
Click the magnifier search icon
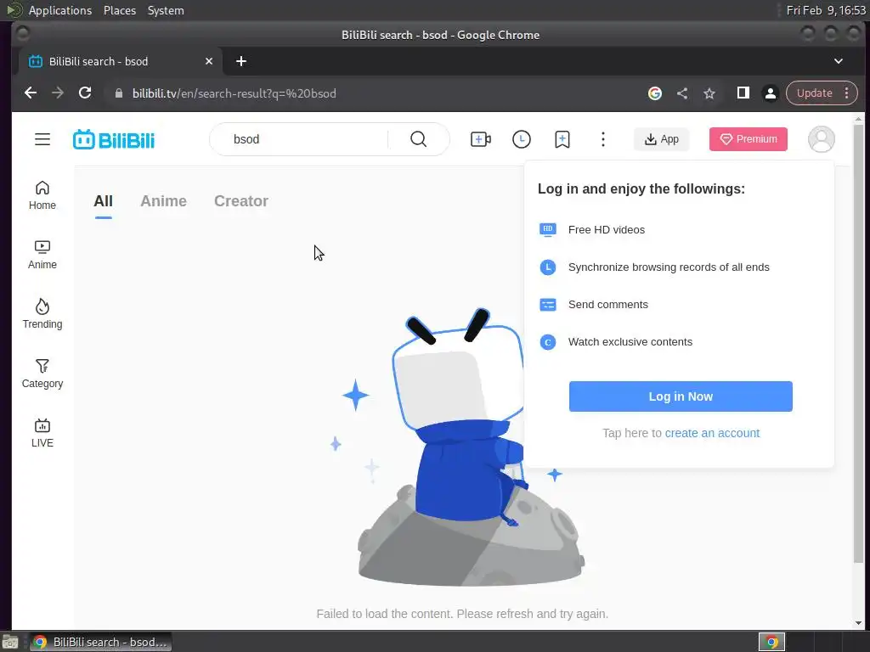pyautogui.click(x=418, y=139)
